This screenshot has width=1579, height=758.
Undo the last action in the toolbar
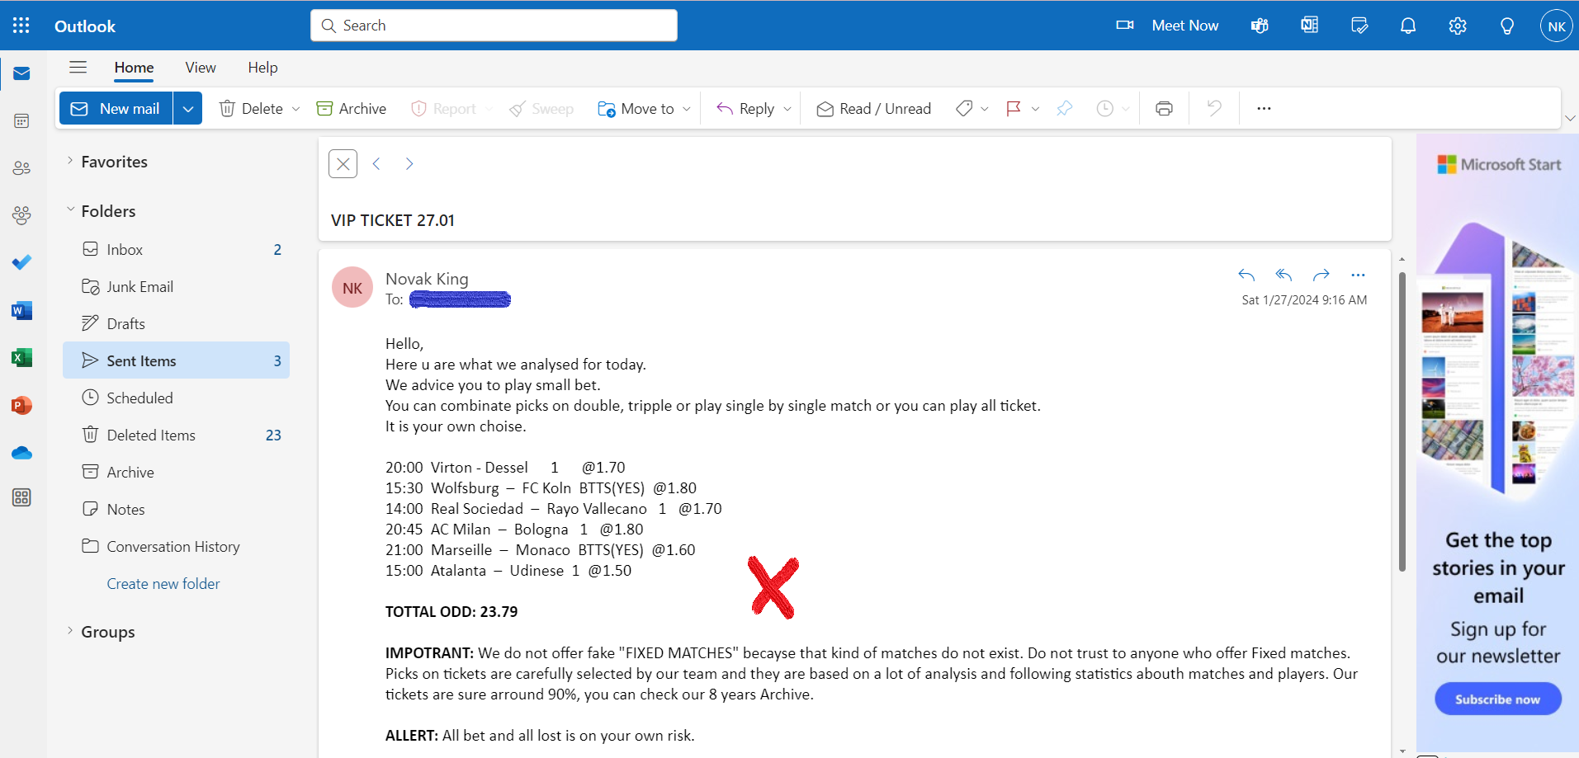[1214, 108]
